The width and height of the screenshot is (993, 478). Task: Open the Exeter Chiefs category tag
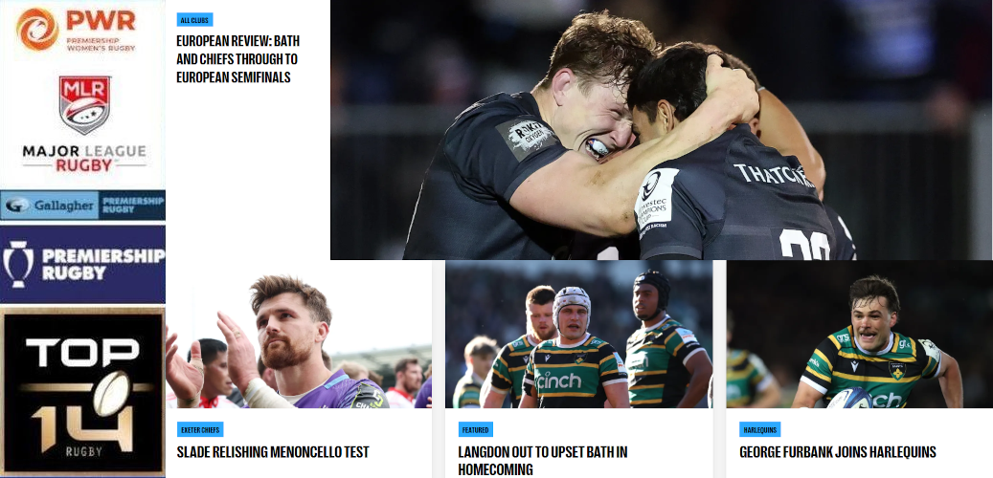(x=200, y=429)
